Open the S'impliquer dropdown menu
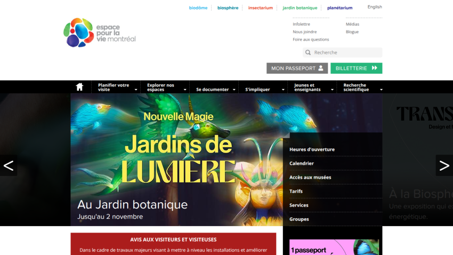Viewport: 453px width, 255px height. [x=263, y=87]
